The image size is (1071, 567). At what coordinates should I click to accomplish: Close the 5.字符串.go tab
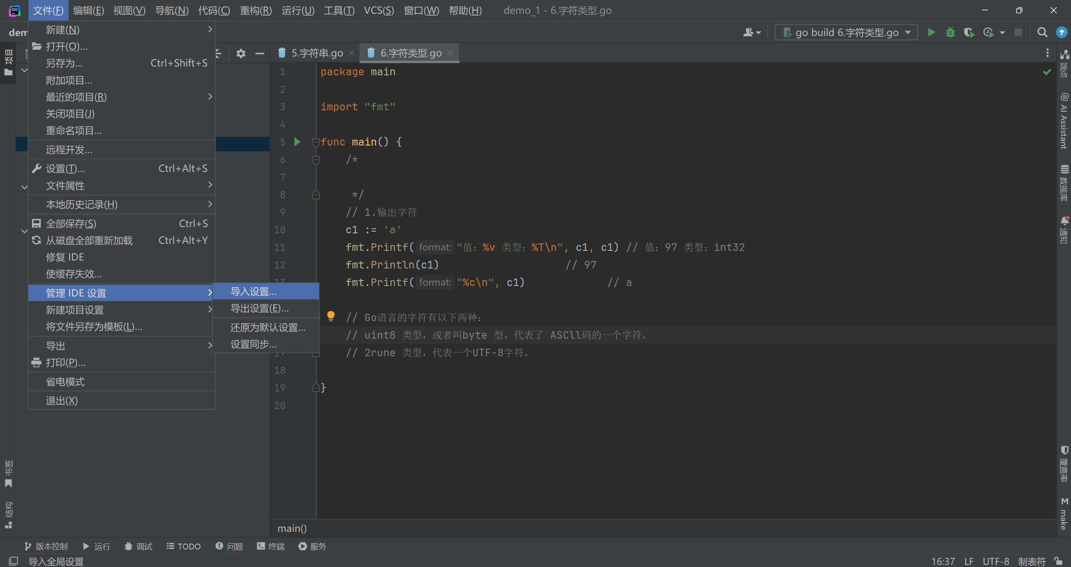[351, 53]
